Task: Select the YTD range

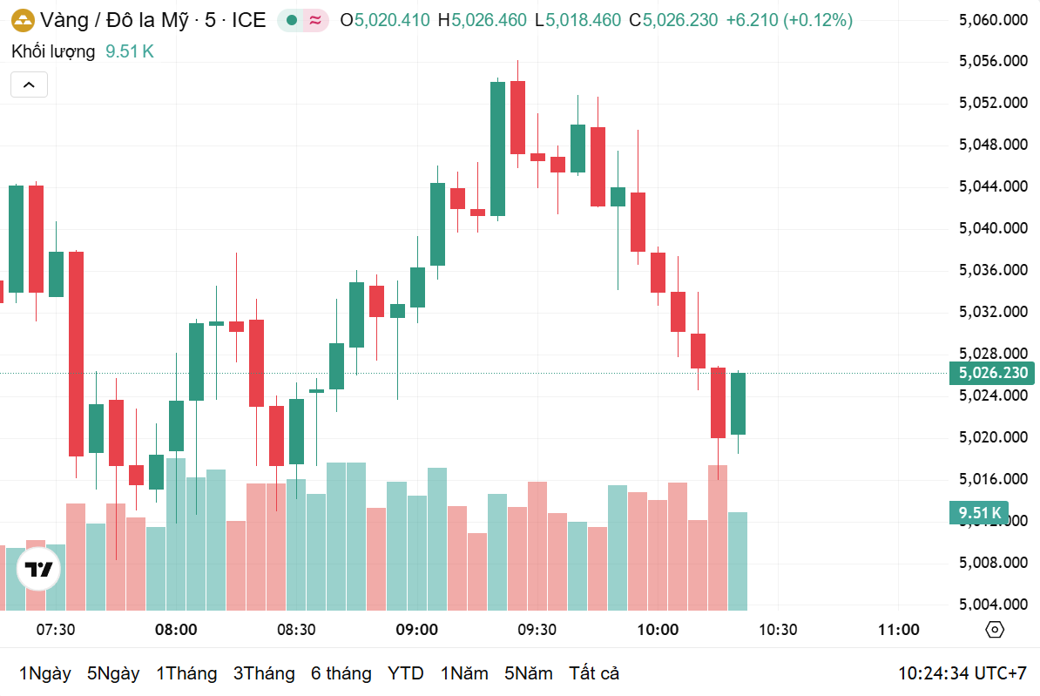Action: [x=405, y=673]
